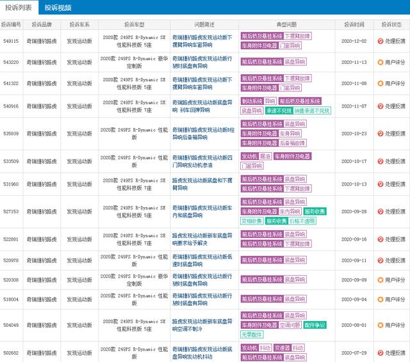Click the green 销售承诺不兑现 tag

pos(312,111)
